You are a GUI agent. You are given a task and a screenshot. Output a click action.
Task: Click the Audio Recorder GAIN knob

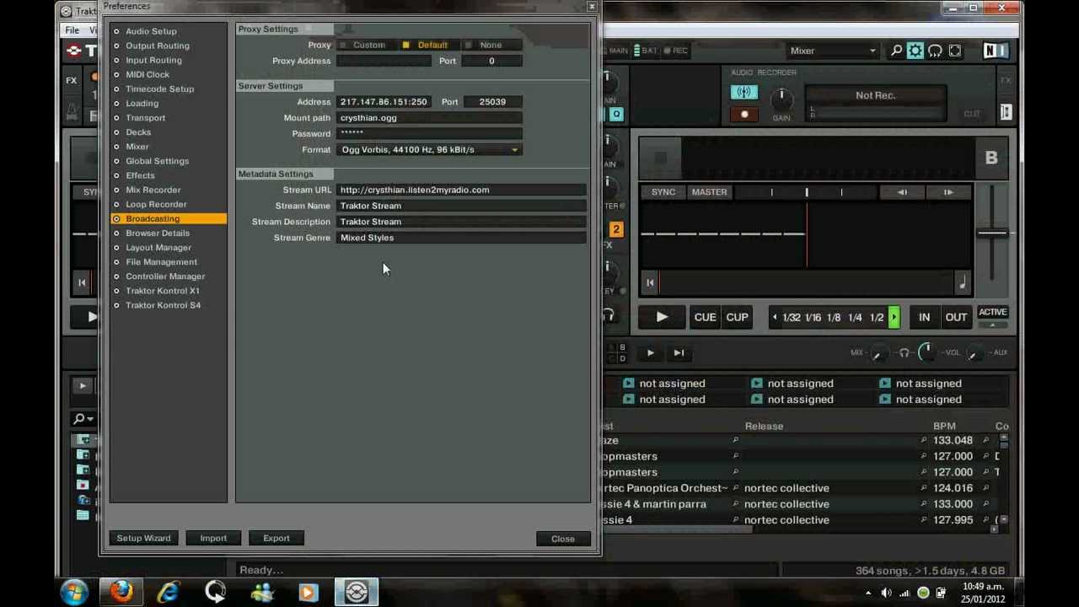coord(781,99)
